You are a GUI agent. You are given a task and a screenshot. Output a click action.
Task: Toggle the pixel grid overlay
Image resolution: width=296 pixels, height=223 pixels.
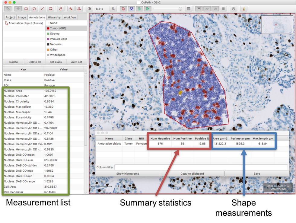coord(223,9)
